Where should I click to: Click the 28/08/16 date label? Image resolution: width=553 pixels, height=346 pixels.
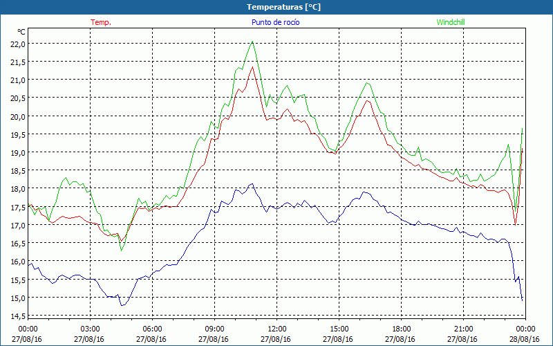click(x=525, y=339)
